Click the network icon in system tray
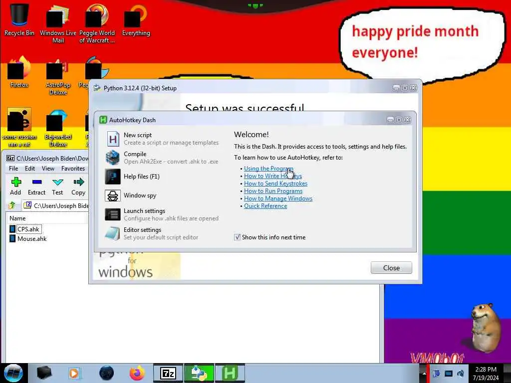Image resolution: width=511 pixels, height=383 pixels. pos(449,373)
